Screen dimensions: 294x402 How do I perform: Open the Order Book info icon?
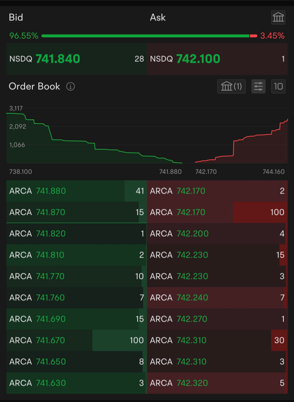click(x=71, y=86)
